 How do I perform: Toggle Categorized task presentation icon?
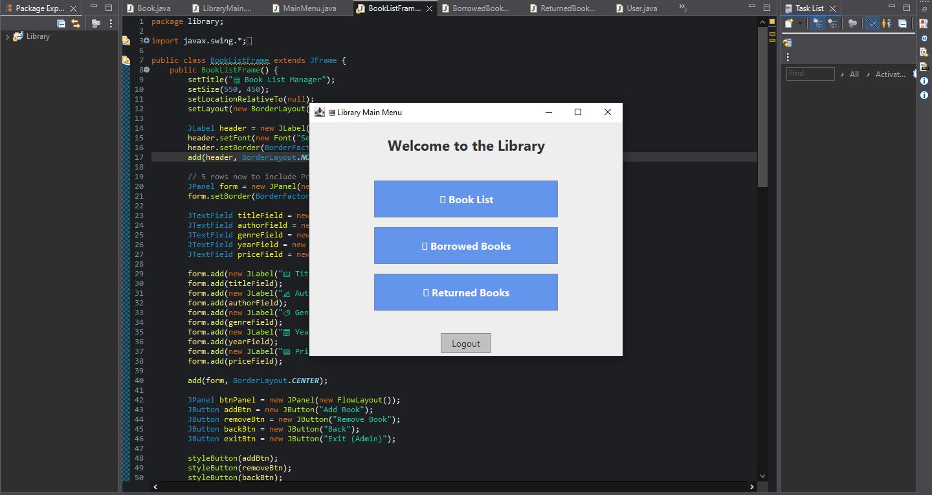point(818,23)
